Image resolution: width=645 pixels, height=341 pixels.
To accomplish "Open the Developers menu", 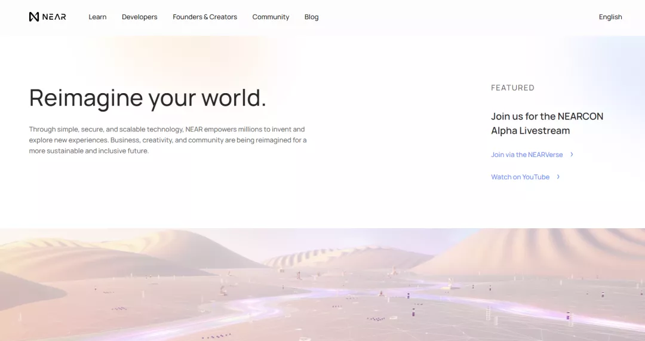I will pyautogui.click(x=139, y=17).
